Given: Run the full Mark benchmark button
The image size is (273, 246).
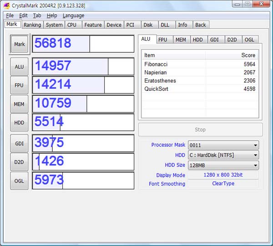Looking at the screenshot, I should (19, 44).
